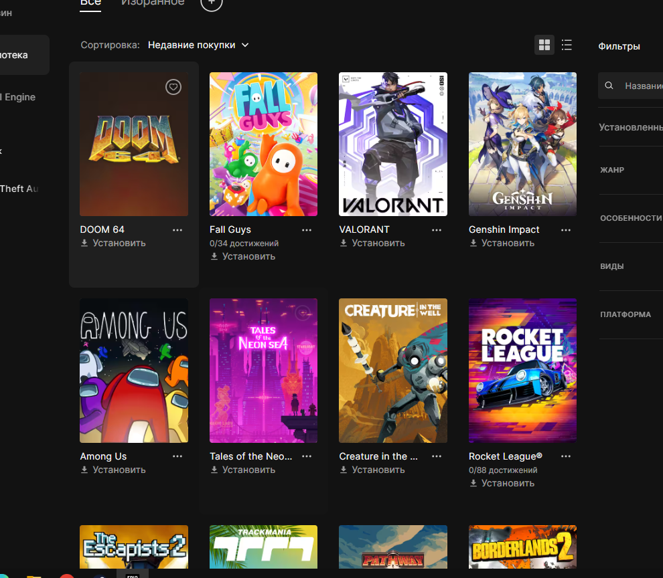663x578 pixels.
Task: Toggle the Установленные filter
Action: (631, 127)
